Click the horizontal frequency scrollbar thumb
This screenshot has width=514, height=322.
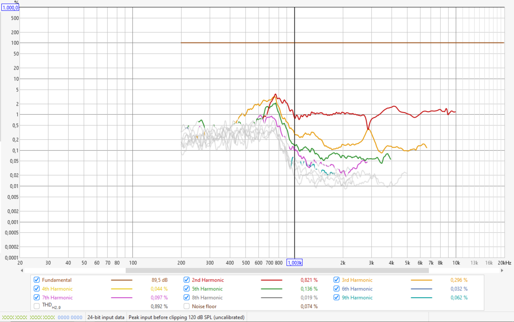[277, 270]
